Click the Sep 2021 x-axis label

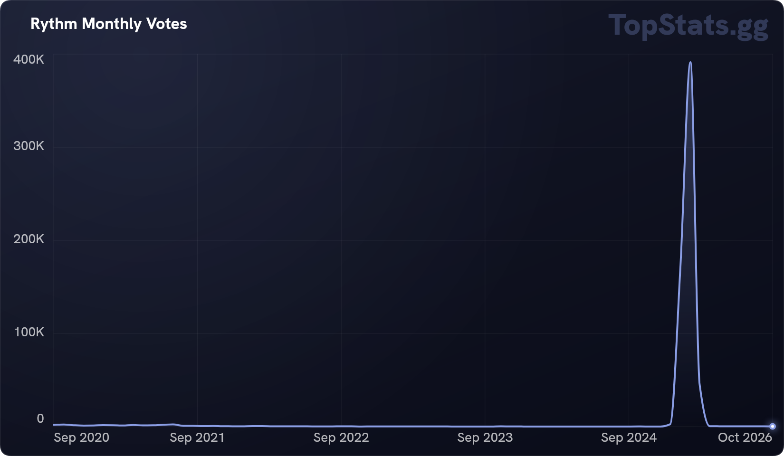(197, 437)
